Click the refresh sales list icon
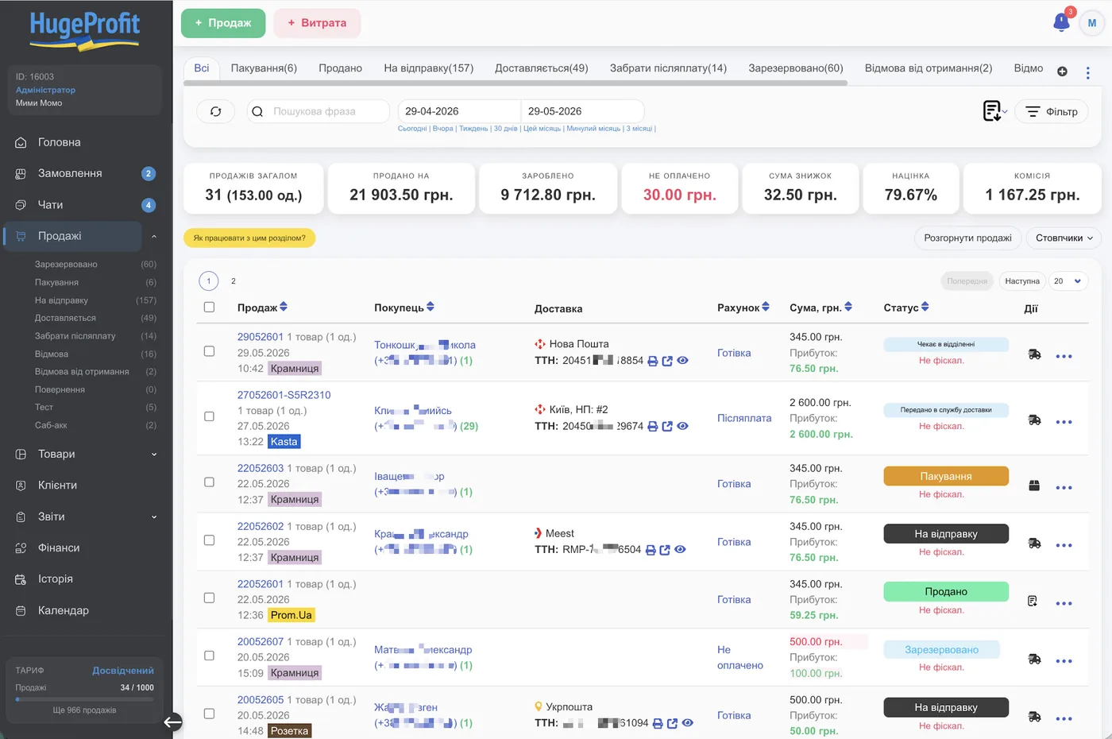 (215, 111)
